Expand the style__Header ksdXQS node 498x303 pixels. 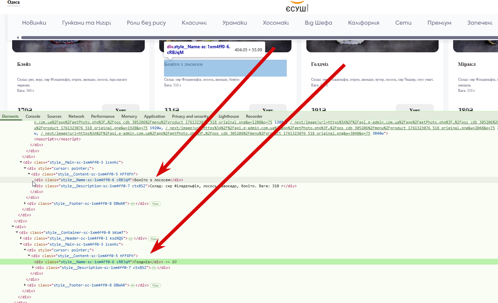21,238
